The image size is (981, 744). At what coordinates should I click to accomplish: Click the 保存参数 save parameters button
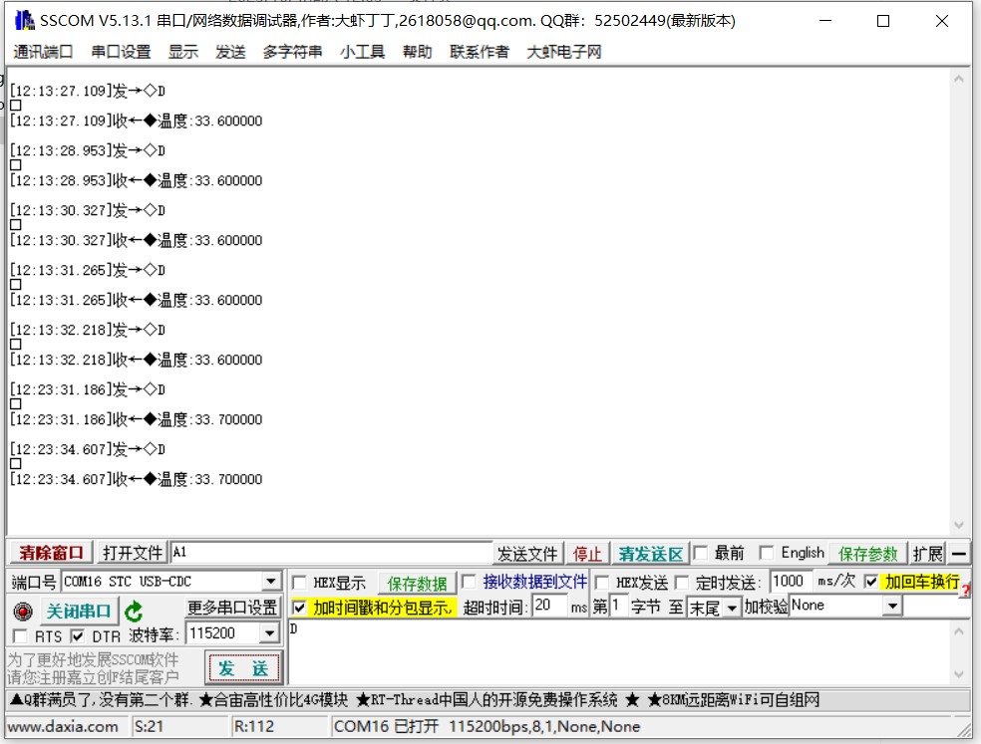[x=867, y=554]
